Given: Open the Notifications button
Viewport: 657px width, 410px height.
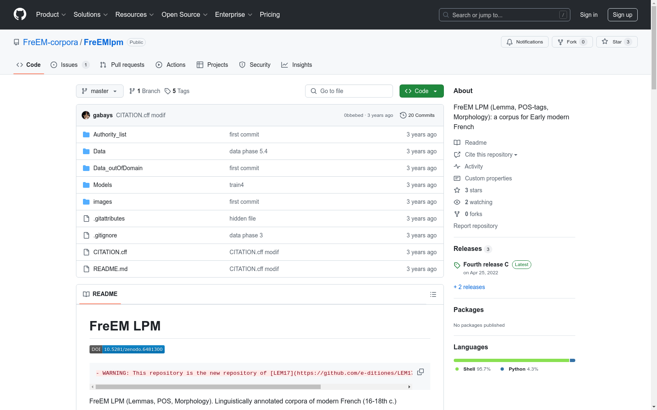Looking at the screenshot, I should coord(525,42).
